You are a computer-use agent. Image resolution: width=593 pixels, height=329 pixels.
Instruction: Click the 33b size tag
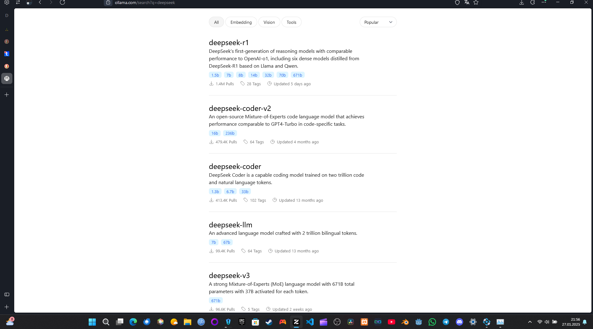pos(245,192)
